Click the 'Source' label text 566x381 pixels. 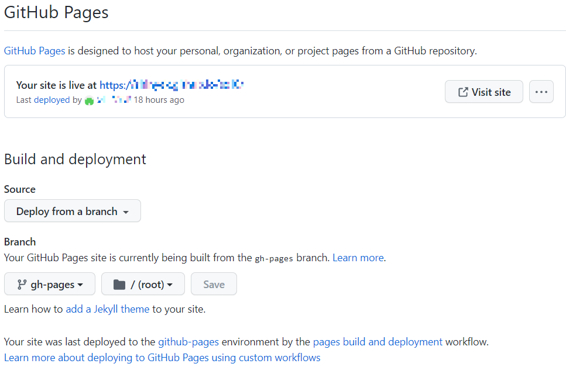pyautogui.click(x=20, y=189)
